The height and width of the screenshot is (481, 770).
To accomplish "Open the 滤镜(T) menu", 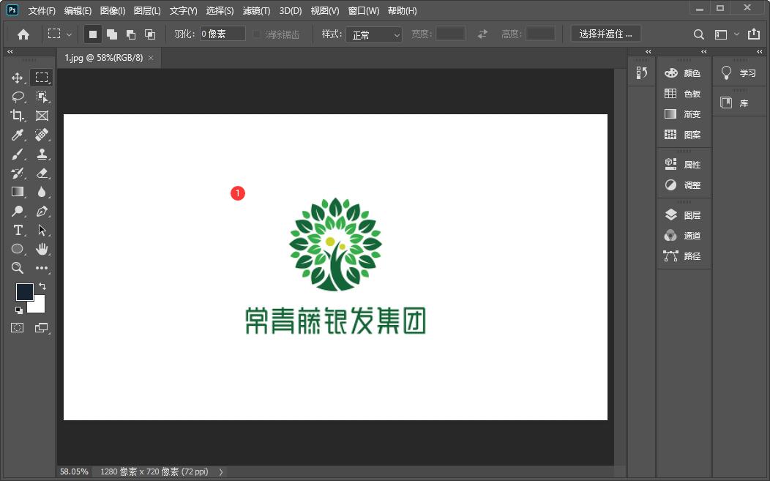I will click(256, 11).
